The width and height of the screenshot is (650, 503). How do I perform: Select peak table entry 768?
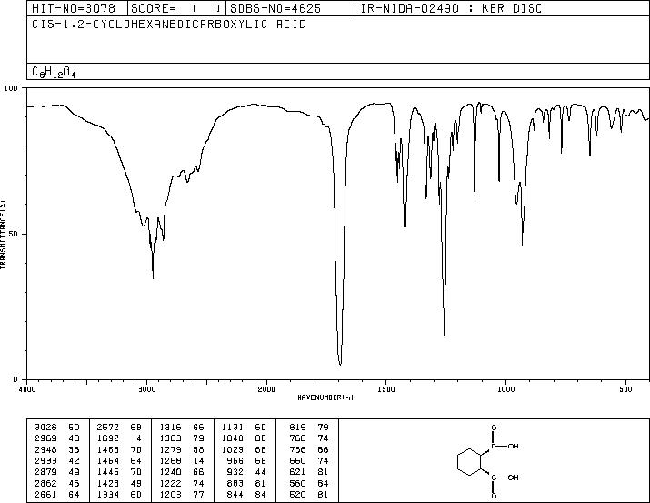click(297, 438)
